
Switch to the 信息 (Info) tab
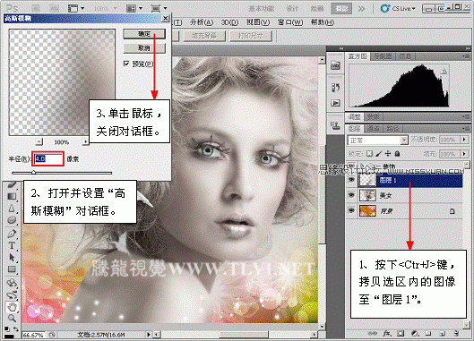pyautogui.click(x=405, y=56)
